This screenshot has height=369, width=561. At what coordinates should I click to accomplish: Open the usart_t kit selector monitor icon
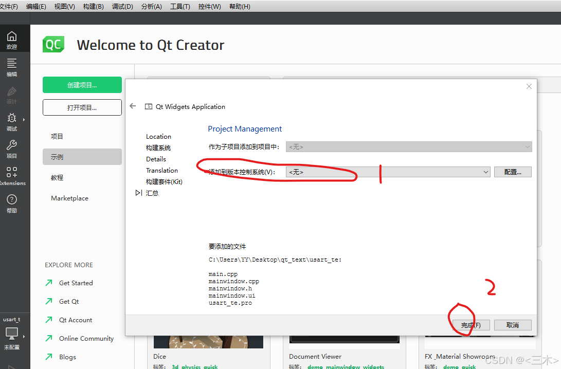click(12, 333)
